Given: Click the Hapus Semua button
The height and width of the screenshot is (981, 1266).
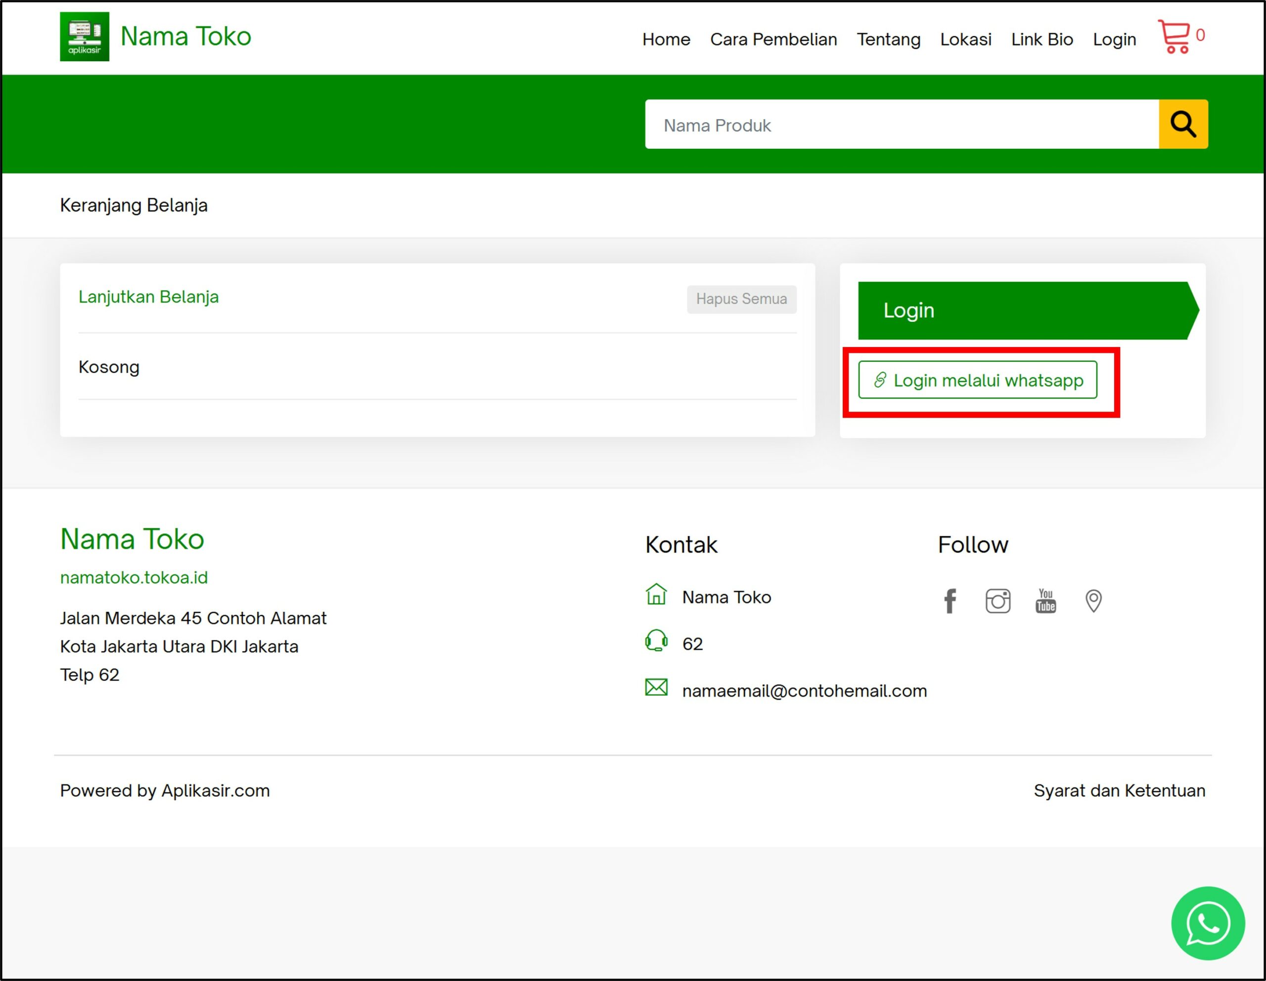Looking at the screenshot, I should 741,299.
